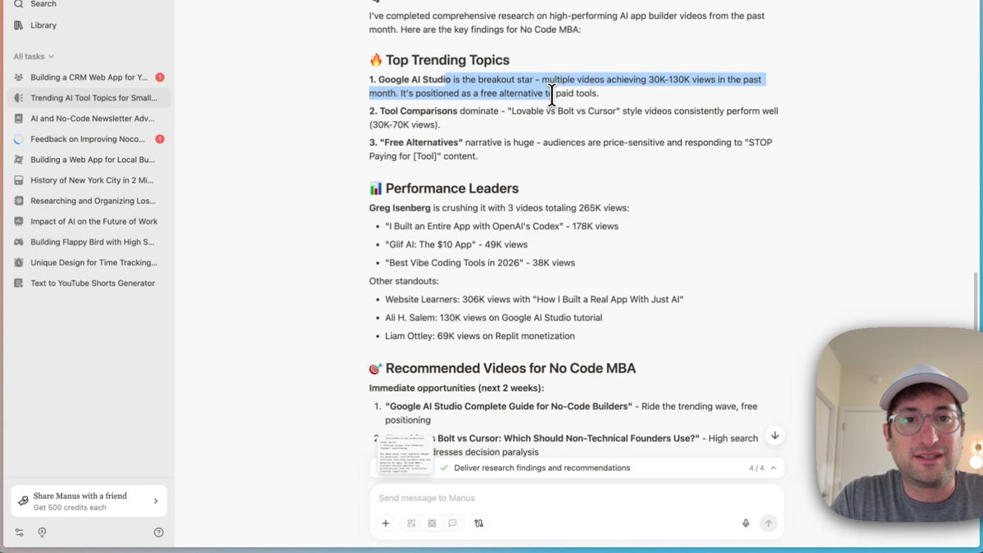
Task: Open 'Feedback on Improving Noco...' task
Action: point(88,139)
